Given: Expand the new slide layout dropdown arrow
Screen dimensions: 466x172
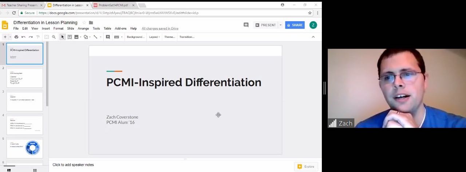Looking at the screenshot, I should [x=10, y=37].
